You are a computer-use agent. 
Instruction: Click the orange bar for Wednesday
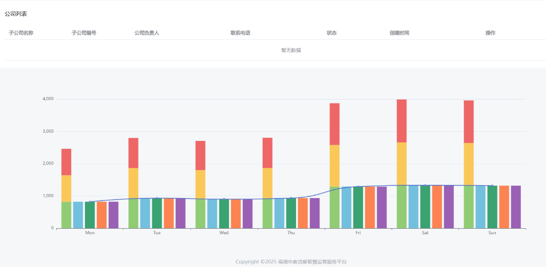coord(236,213)
